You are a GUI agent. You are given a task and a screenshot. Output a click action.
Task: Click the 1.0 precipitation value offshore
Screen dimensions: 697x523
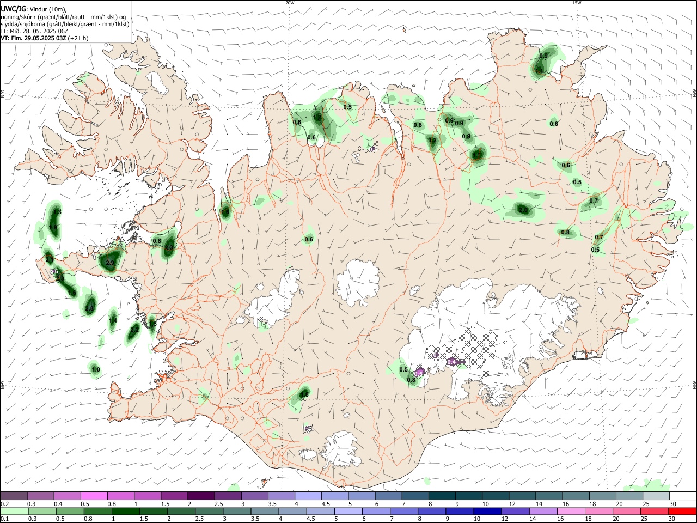tap(96, 369)
